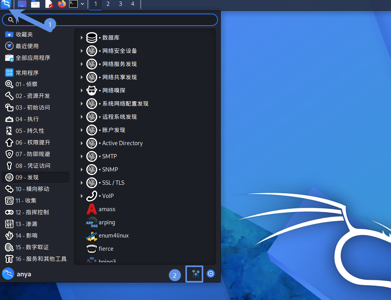
Task: Launch Firefox from the top panel
Action: point(62,4)
